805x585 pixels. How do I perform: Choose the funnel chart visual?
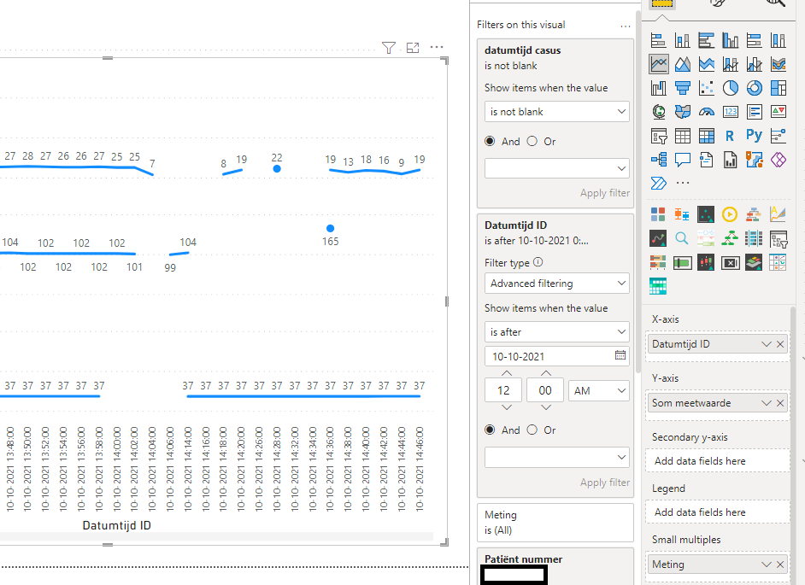pyautogui.click(x=682, y=88)
